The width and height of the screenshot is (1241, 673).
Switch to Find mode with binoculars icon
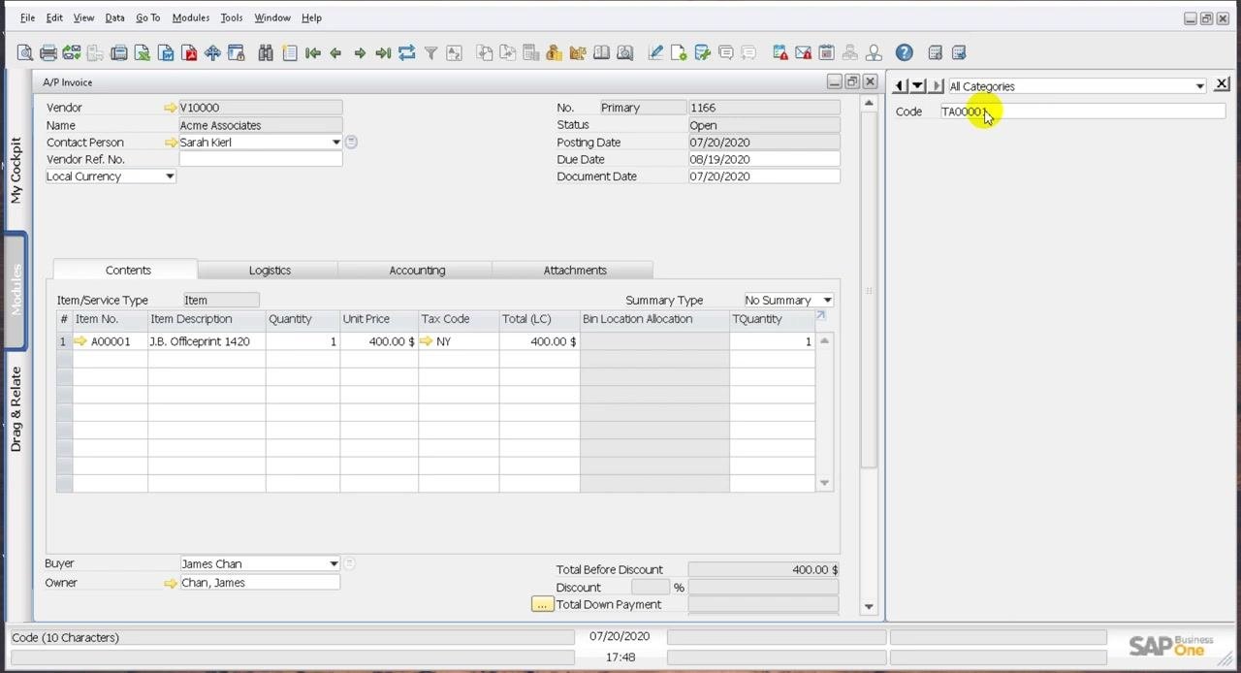coord(266,52)
